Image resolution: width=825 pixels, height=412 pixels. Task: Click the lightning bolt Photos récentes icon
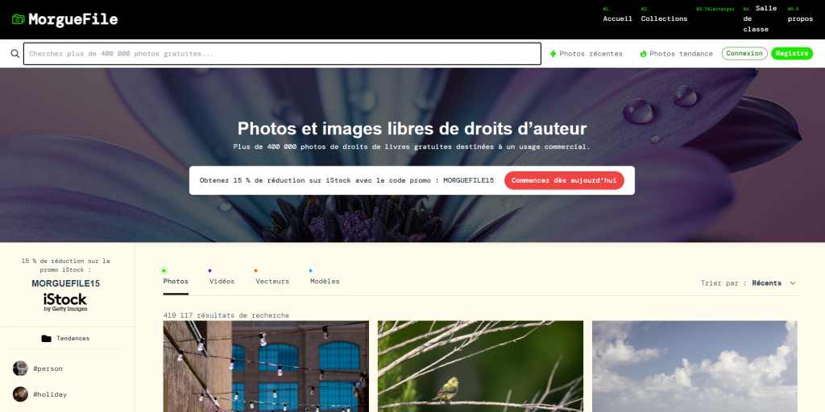point(553,54)
